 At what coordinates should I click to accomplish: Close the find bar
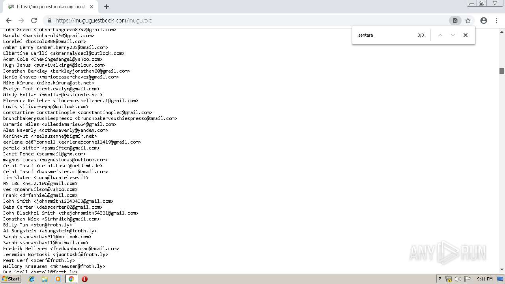(466, 35)
